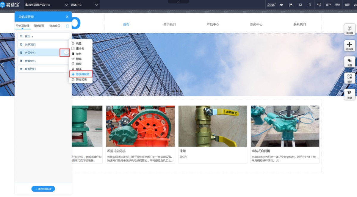Image resolution: width=357 pixels, height=197 pixels.
Task: Open 管理 in the top bar
Action: tap(347, 5)
